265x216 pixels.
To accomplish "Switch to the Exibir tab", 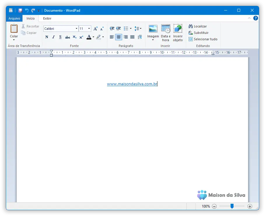I will (x=47, y=18).
